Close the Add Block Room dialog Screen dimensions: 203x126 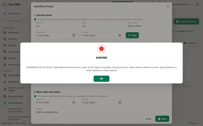[167, 6]
